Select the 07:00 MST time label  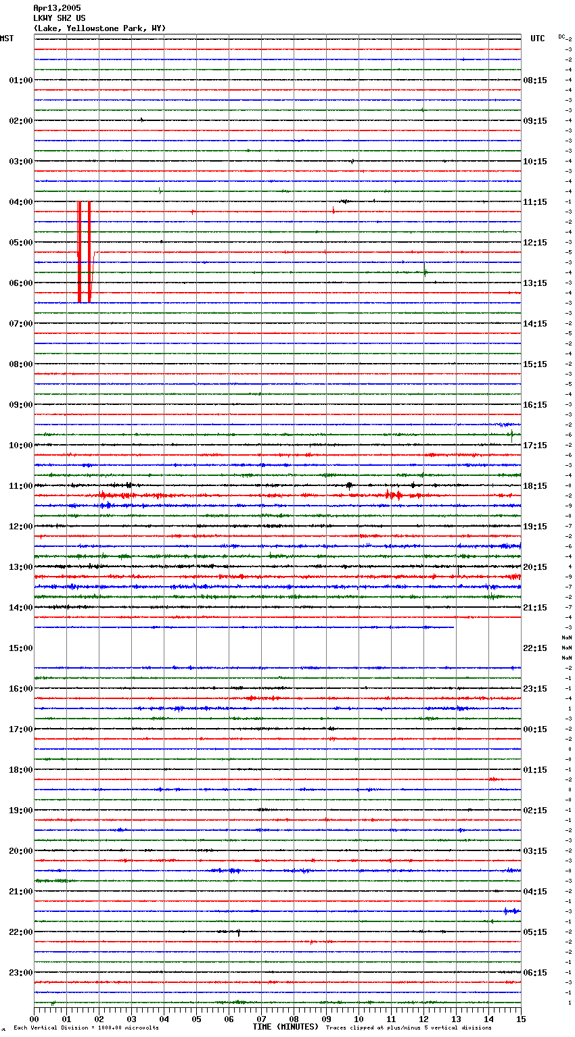pyautogui.click(x=21, y=324)
